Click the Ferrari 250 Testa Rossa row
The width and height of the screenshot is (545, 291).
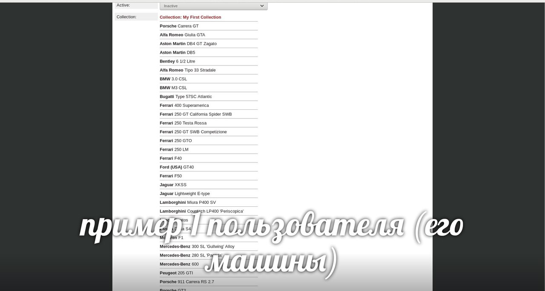pyautogui.click(x=183, y=123)
